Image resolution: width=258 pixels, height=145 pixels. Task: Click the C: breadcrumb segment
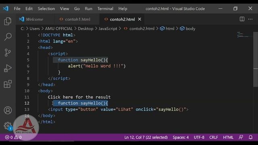pos(23,29)
